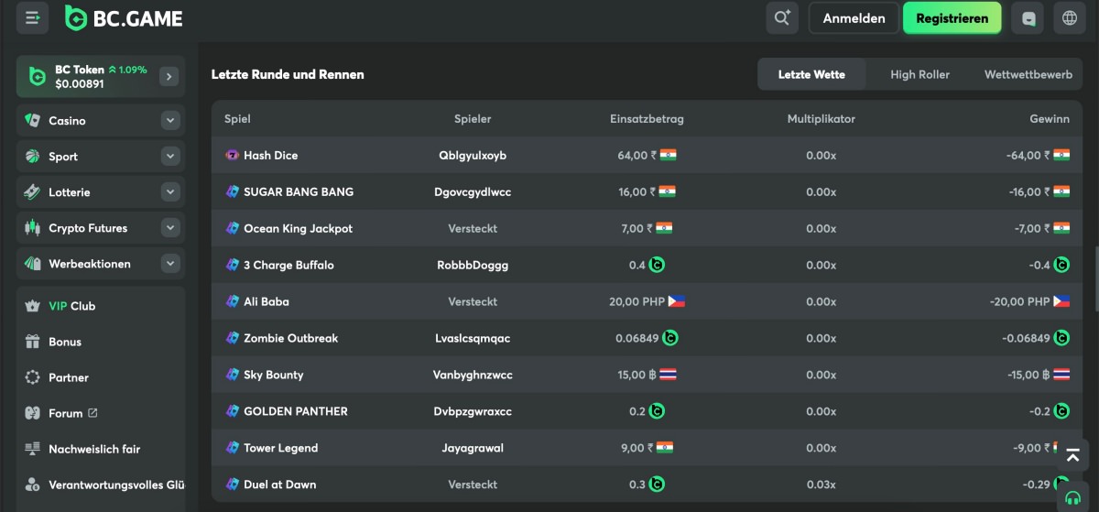The image size is (1099, 512).
Task: Switch to the Wettbewerb tab
Action: [1028, 74]
